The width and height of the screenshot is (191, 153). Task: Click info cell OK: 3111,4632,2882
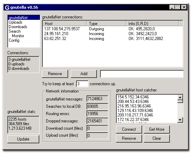coord(146,39)
